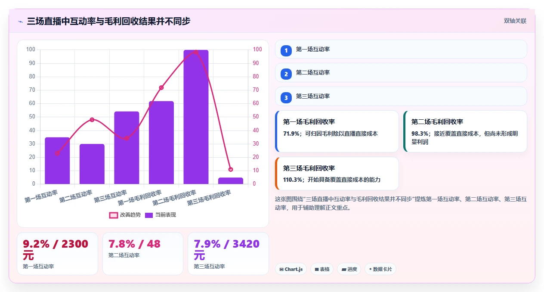Click the 第一场毛利回收率 bar in chart
This screenshot has height=292, width=544.
(161, 143)
